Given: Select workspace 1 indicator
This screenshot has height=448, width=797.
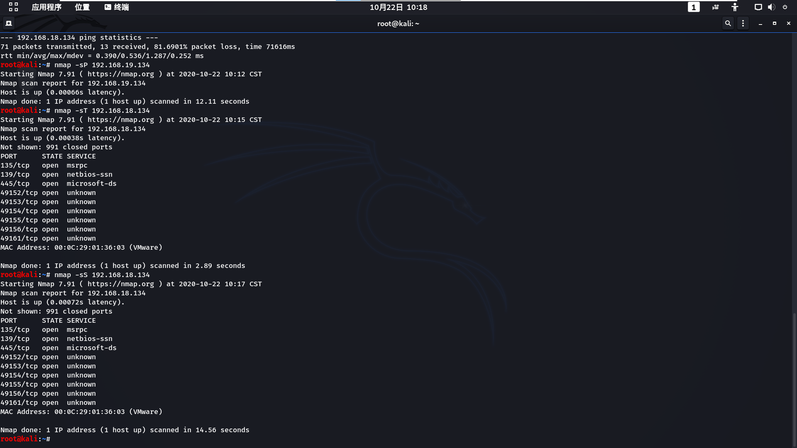Looking at the screenshot, I should [x=693, y=7].
